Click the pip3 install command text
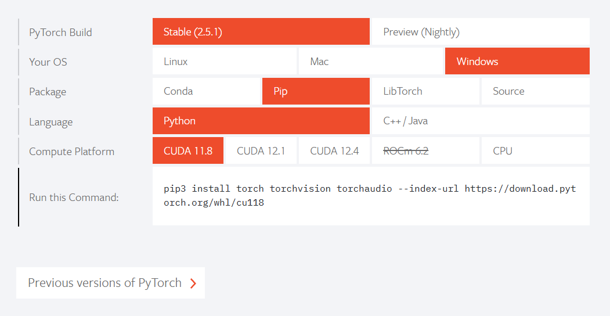Image resolution: width=610 pixels, height=316 pixels. [370, 195]
